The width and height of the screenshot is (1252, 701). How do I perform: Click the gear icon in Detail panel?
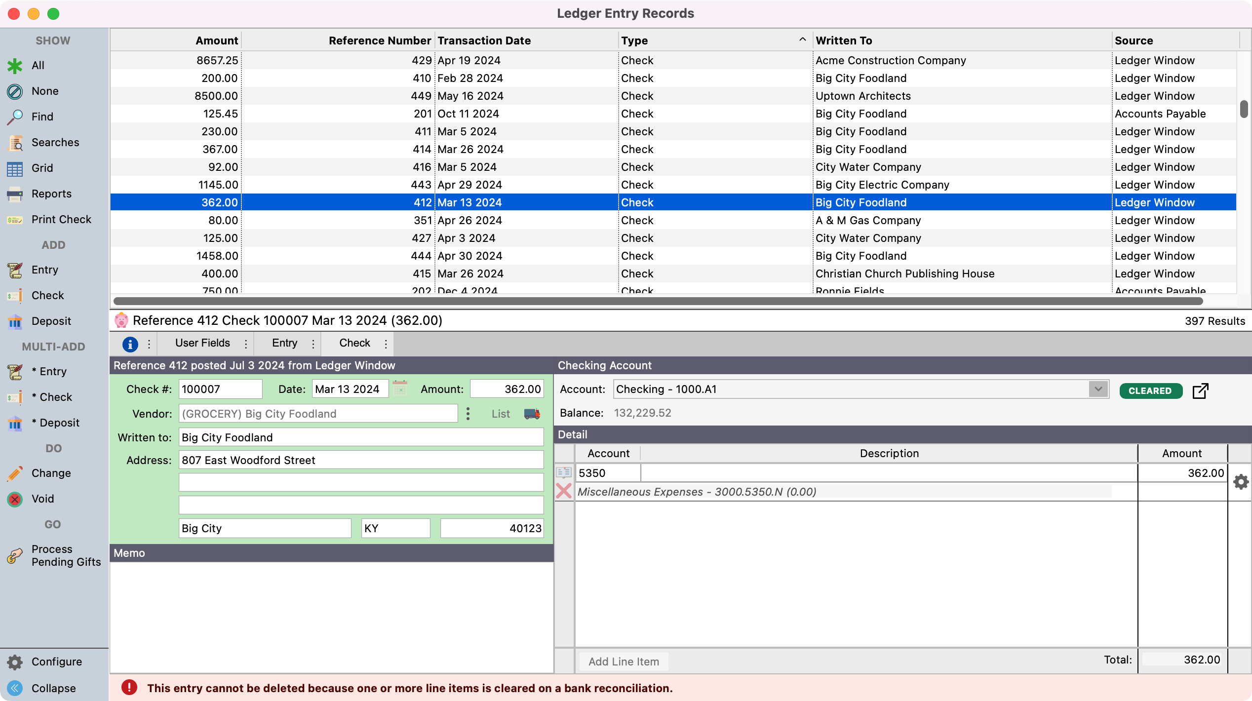tap(1241, 481)
